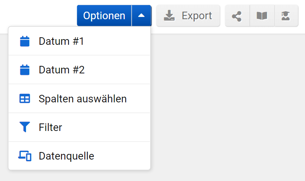
Task: Click the blank header space left of Optionen
Action: [x=38, y=15]
